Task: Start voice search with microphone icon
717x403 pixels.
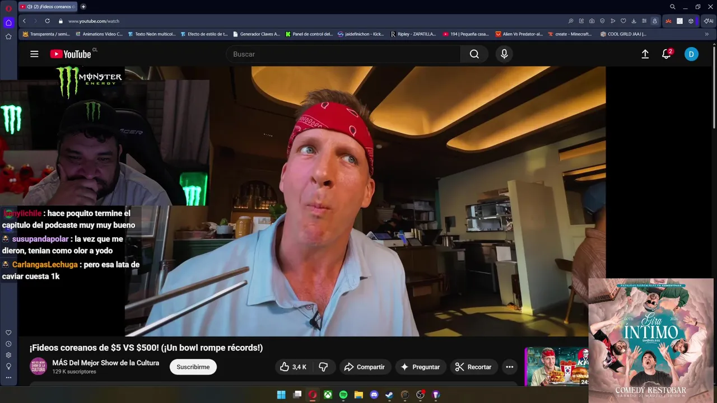Action: [504, 54]
